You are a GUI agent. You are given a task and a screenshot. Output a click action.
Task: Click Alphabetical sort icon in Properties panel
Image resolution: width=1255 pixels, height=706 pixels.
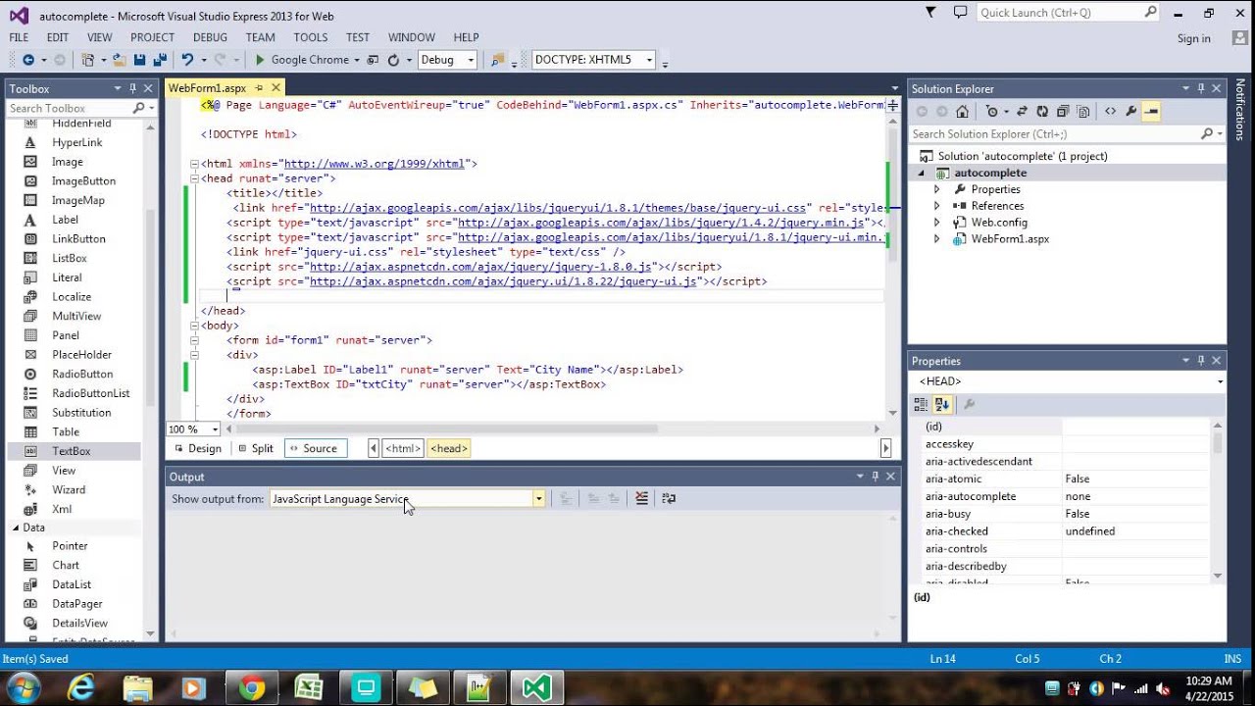(x=941, y=404)
